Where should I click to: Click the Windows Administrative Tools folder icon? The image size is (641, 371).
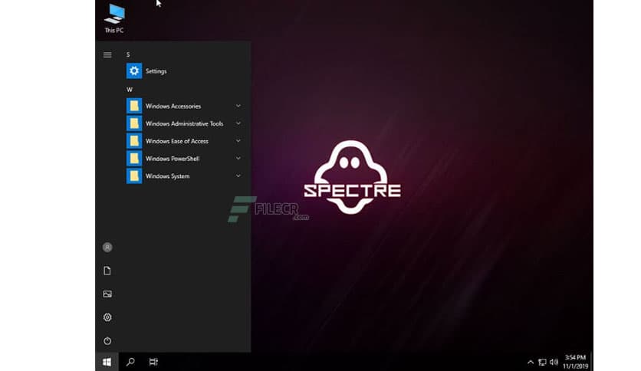click(134, 123)
